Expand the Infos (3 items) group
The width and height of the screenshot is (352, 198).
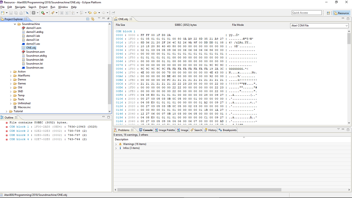116,148
